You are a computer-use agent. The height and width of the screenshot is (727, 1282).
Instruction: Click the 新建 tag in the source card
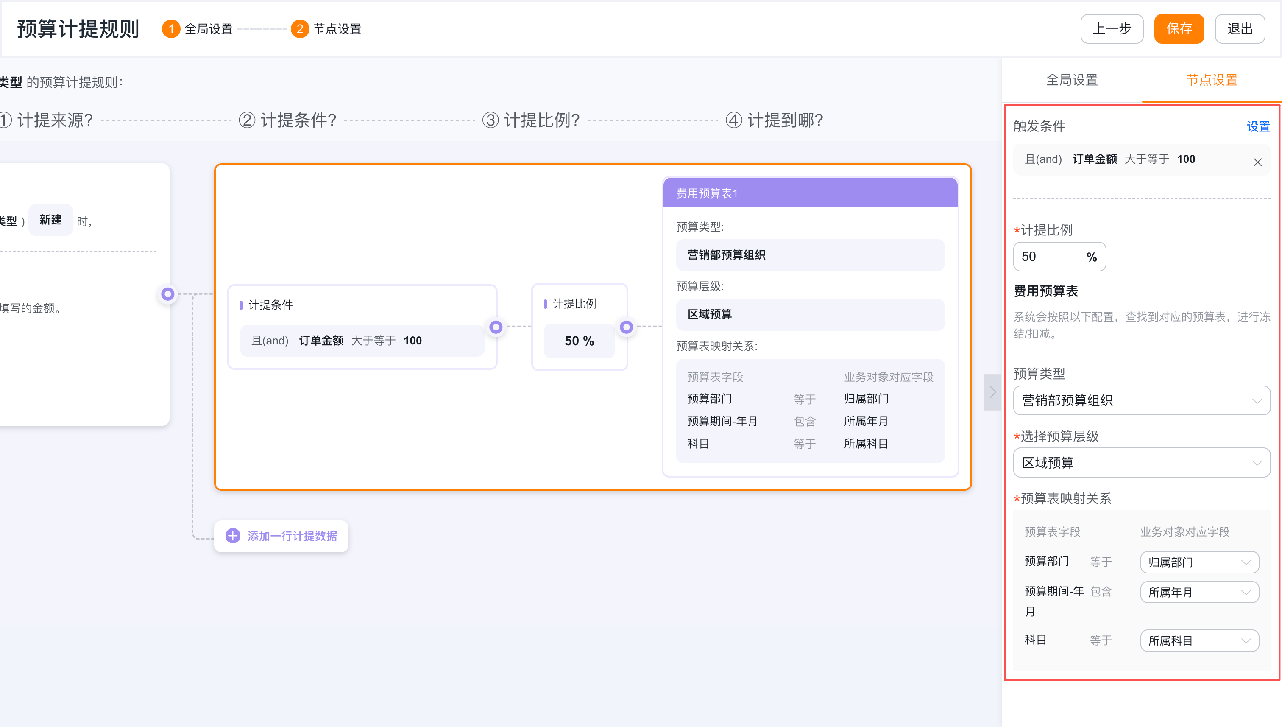point(50,220)
